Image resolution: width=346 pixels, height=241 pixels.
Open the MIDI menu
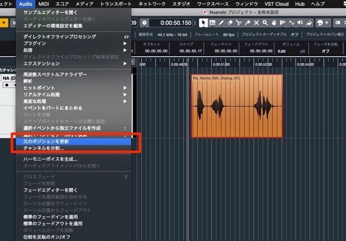pyautogui.click(x=44, y=4)
